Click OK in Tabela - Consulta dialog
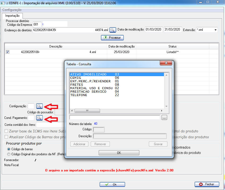 [x=119, y=153]
